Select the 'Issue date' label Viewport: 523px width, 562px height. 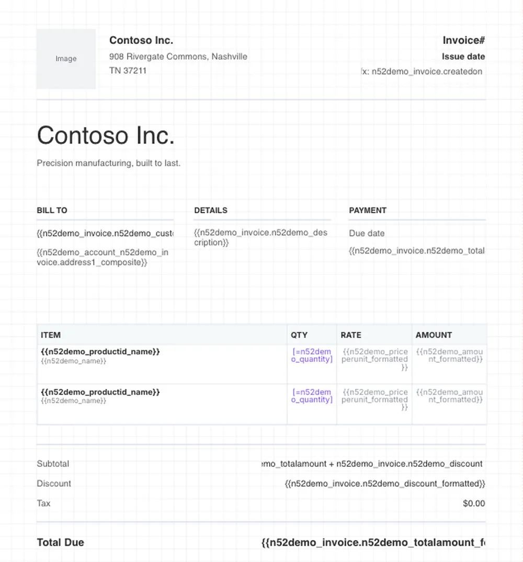coord(463,56)
